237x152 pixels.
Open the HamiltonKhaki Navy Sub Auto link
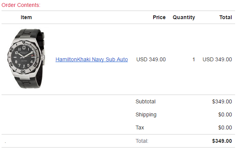tap(92, 59)
